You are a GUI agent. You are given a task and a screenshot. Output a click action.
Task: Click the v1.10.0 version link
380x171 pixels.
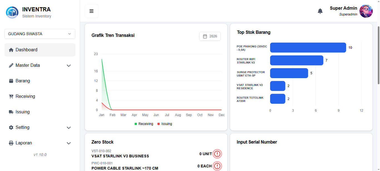pyautogui.click(x=40, y=155)
